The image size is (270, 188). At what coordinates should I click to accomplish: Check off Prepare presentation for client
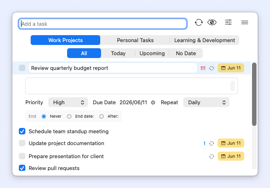tap(22, 156)
